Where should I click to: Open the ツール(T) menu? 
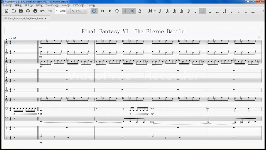[x=65, y=5]
